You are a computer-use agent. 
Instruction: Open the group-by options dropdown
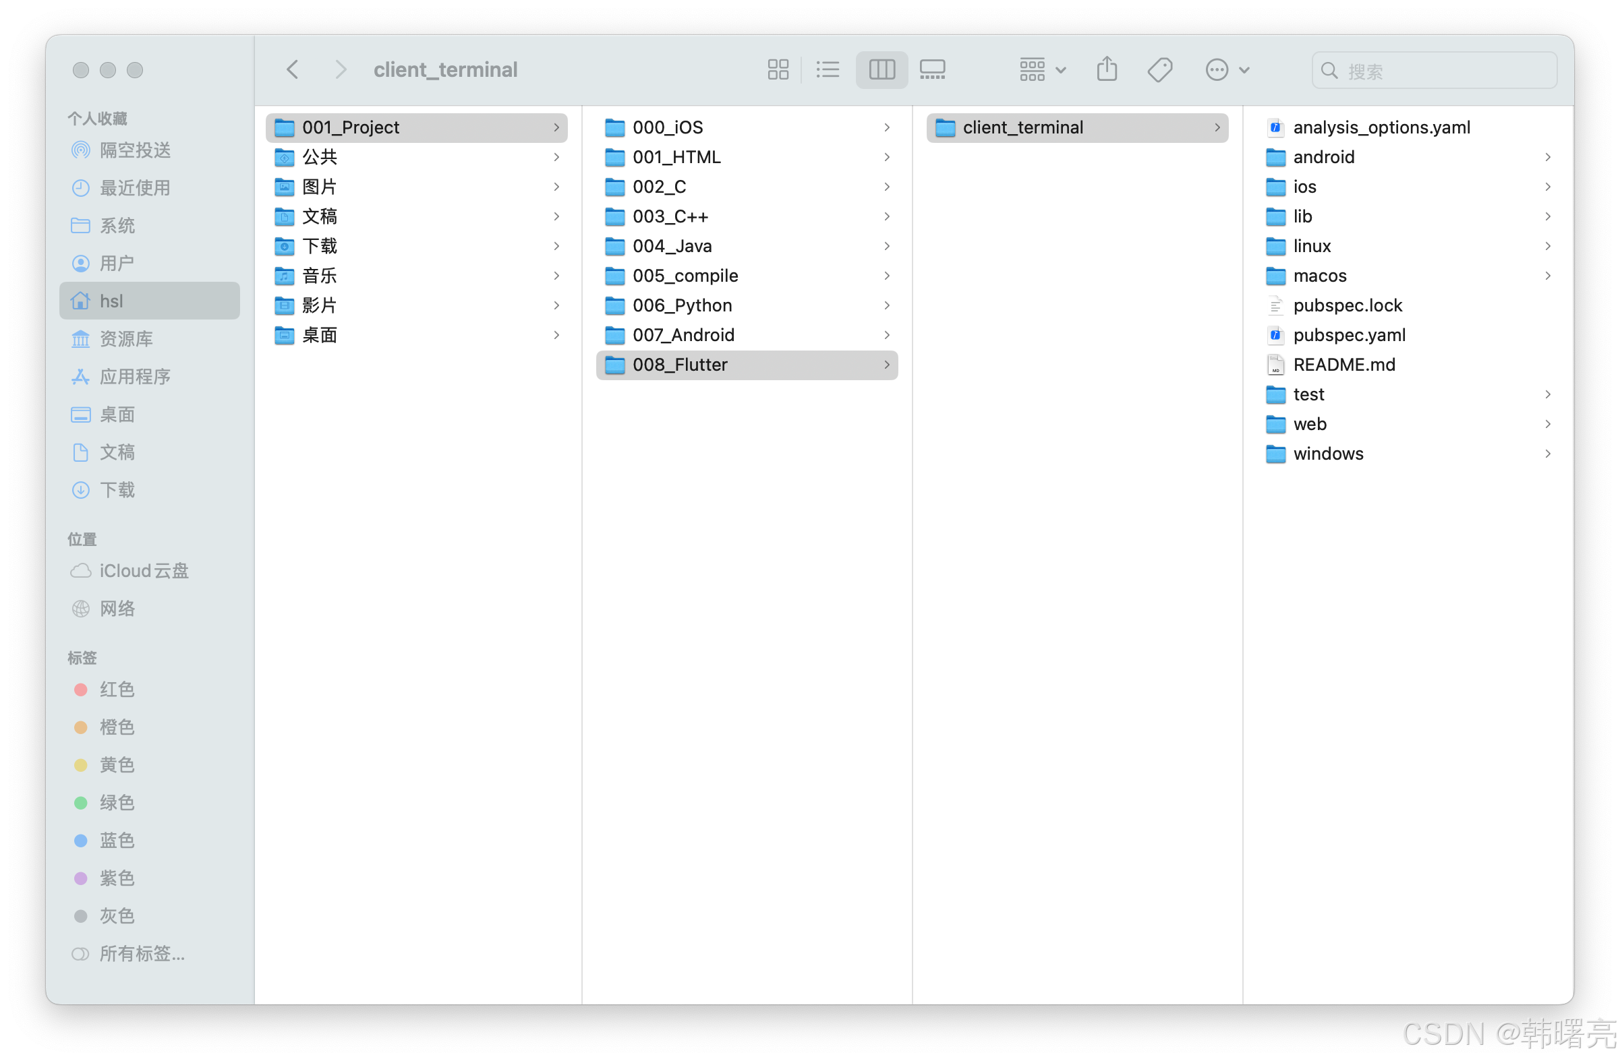(1042, 69)
